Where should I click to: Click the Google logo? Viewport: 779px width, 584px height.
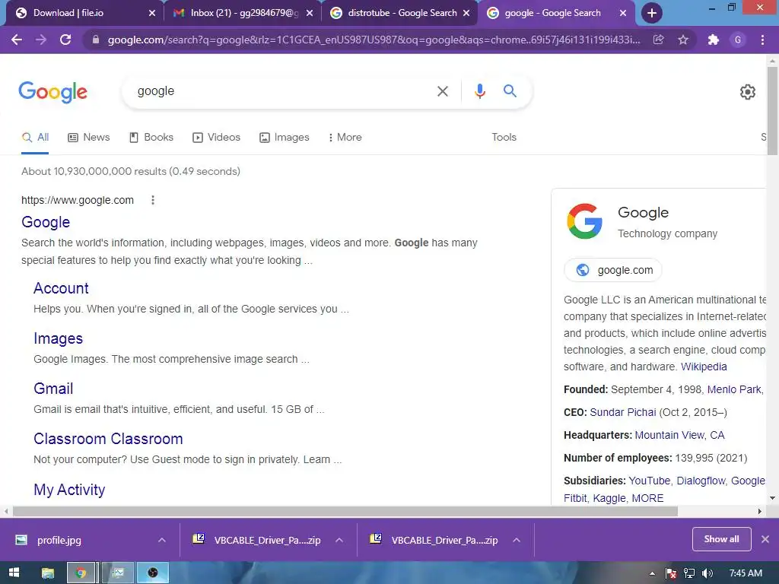click(53, 92)
